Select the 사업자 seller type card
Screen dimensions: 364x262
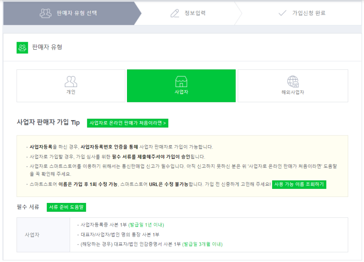click(181, 86)
